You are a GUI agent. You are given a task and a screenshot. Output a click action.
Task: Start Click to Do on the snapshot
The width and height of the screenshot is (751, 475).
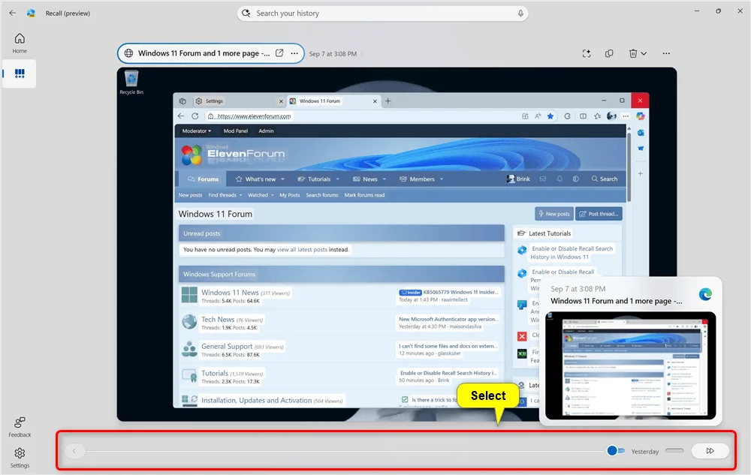(587, 53)
